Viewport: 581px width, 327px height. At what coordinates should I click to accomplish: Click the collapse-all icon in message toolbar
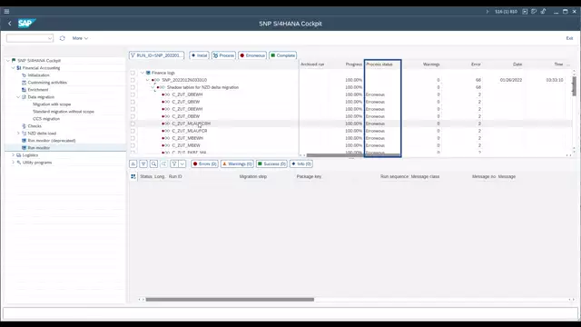click(133, 163)
